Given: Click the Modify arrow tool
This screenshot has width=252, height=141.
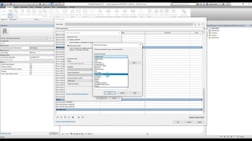Looking at the screenshot, I should click(4, 13).
